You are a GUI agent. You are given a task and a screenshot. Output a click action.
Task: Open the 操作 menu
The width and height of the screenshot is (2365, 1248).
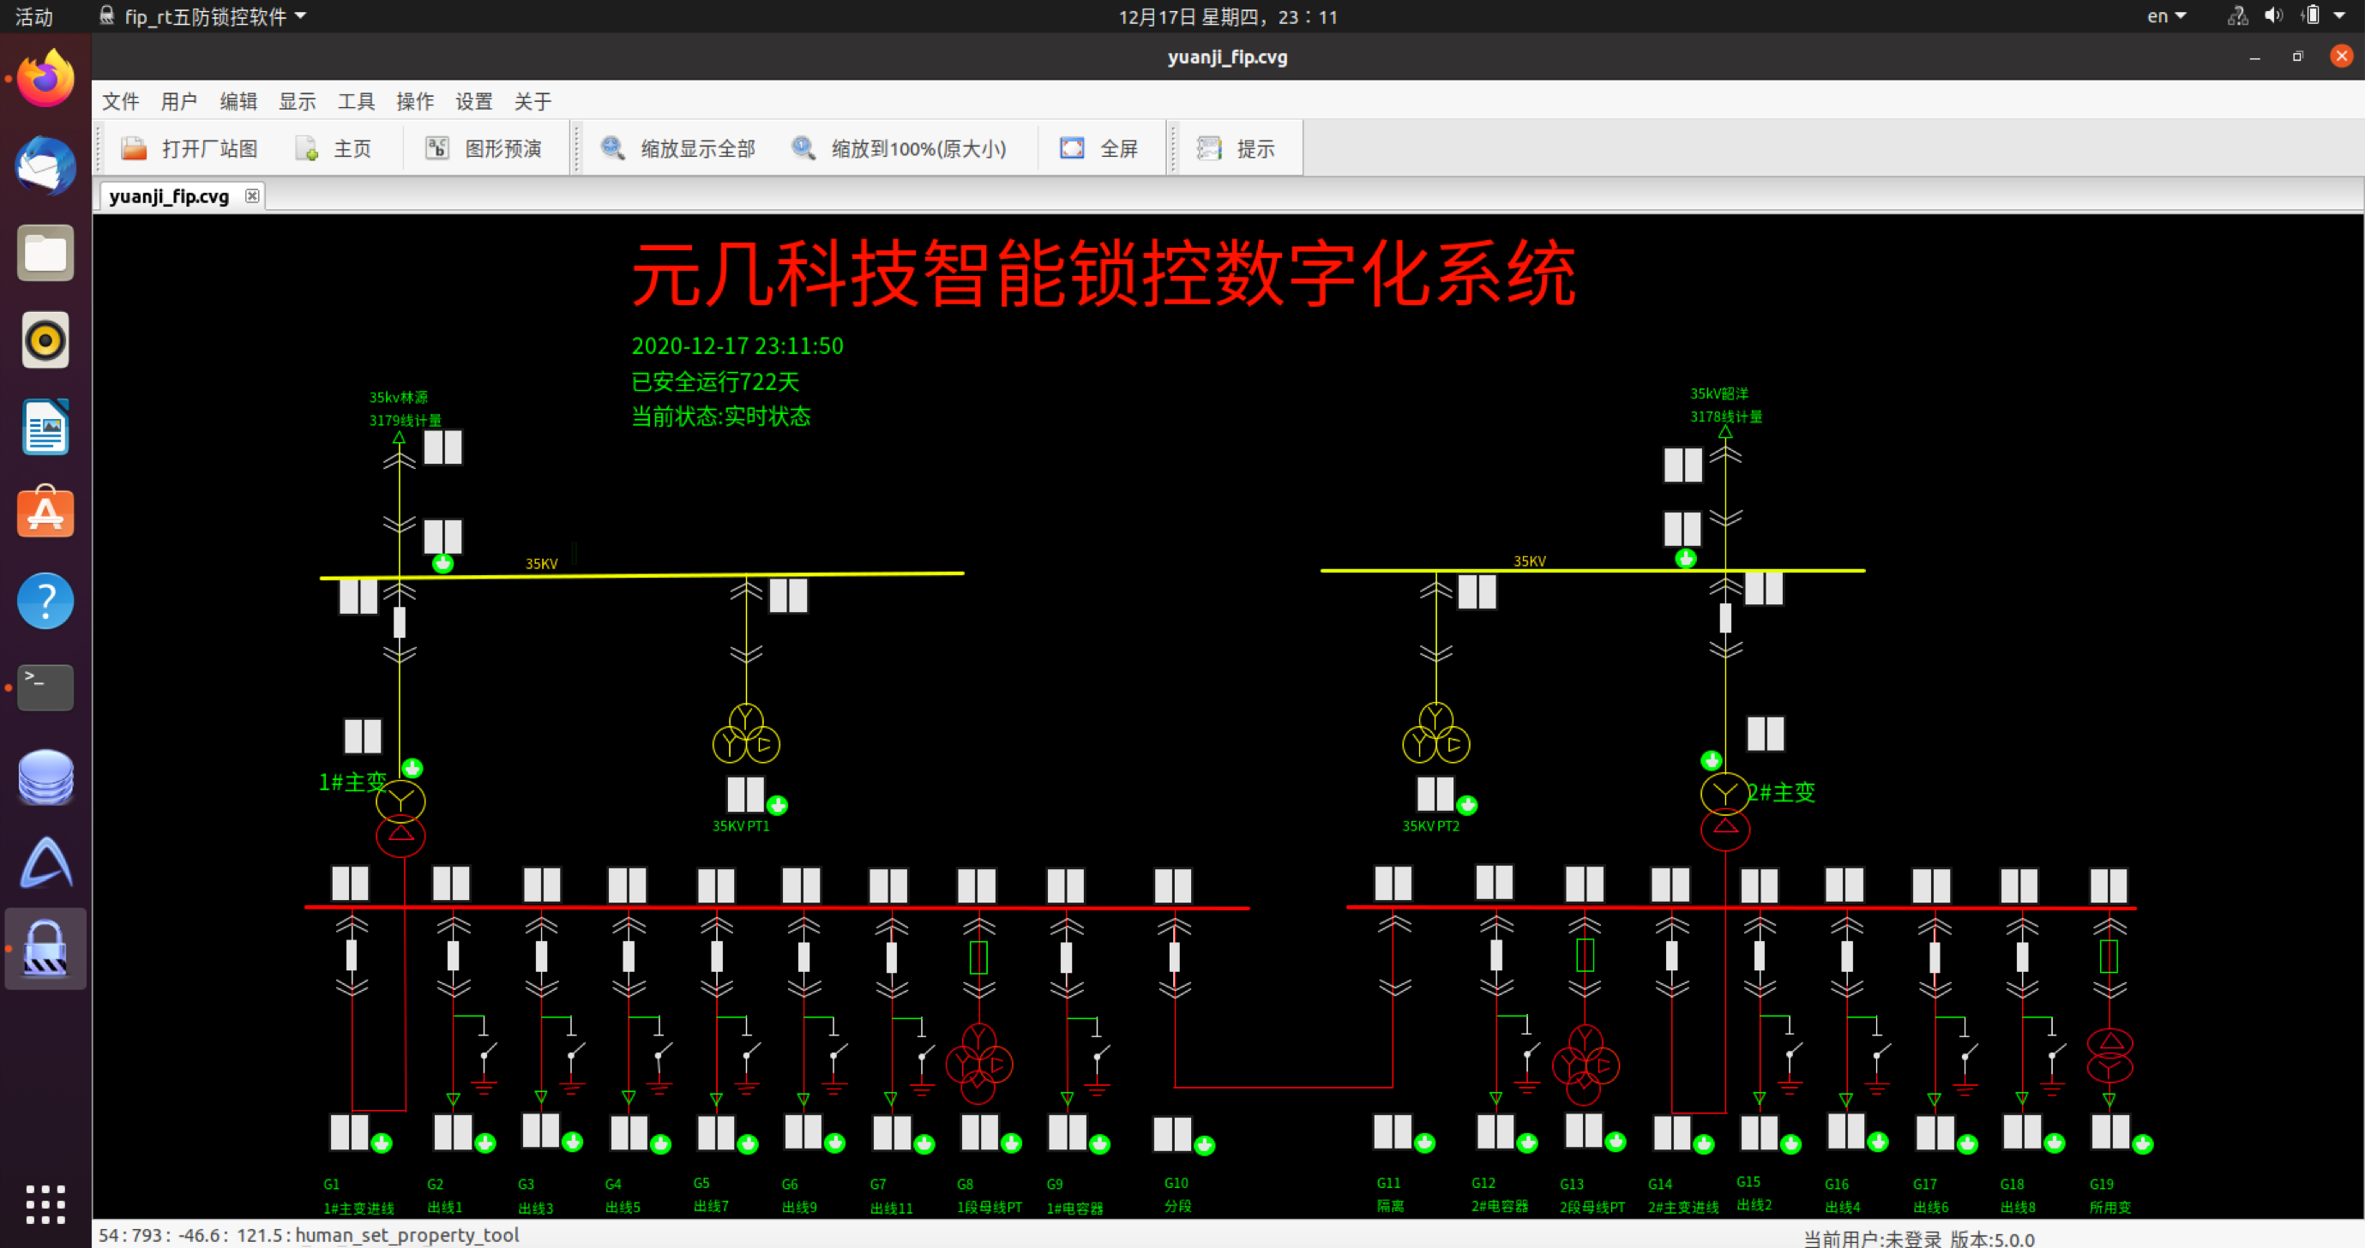coord(414,102)
